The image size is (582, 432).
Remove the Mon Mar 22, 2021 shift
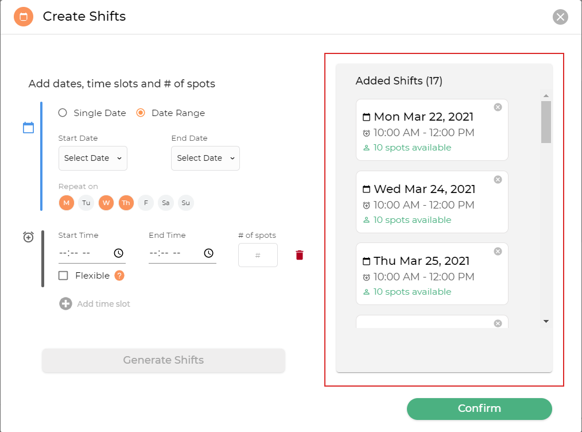[498, 107]
